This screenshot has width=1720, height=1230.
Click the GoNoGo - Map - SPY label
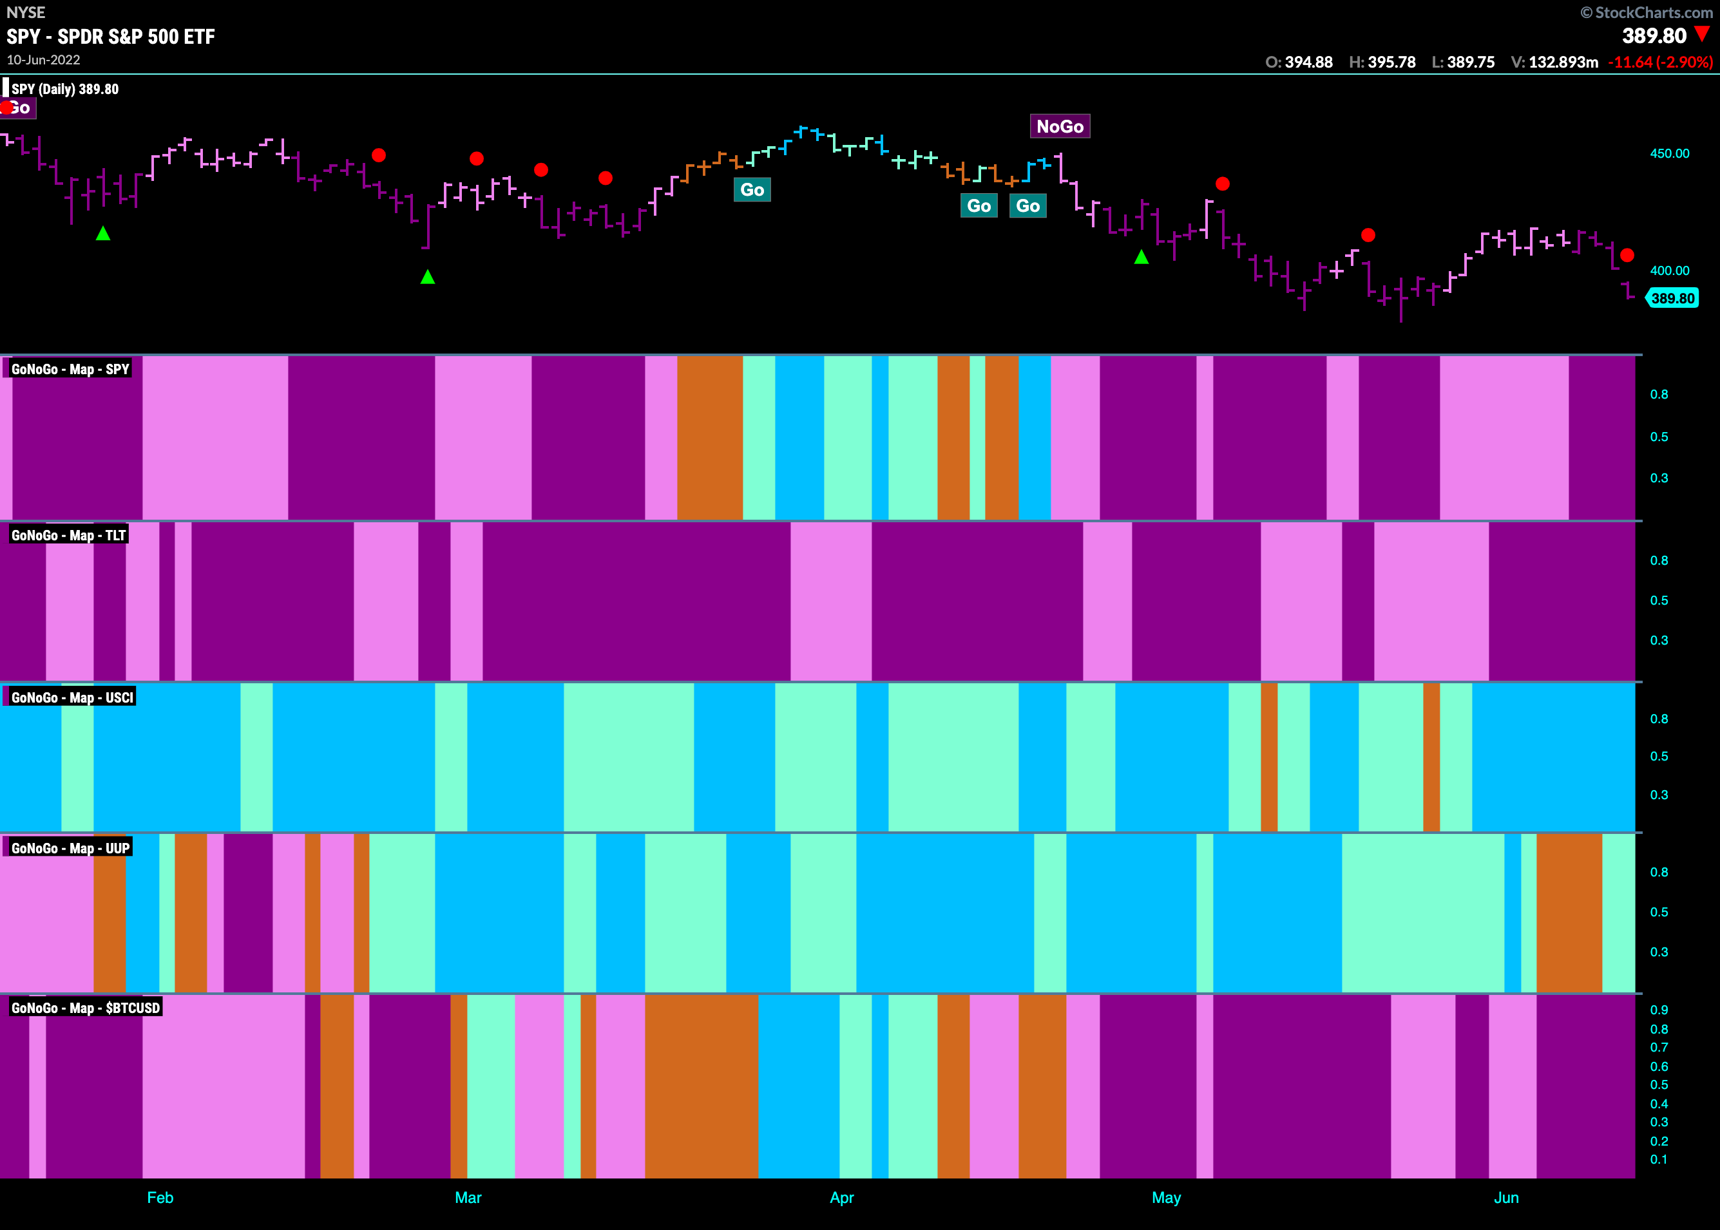point(70,369)
